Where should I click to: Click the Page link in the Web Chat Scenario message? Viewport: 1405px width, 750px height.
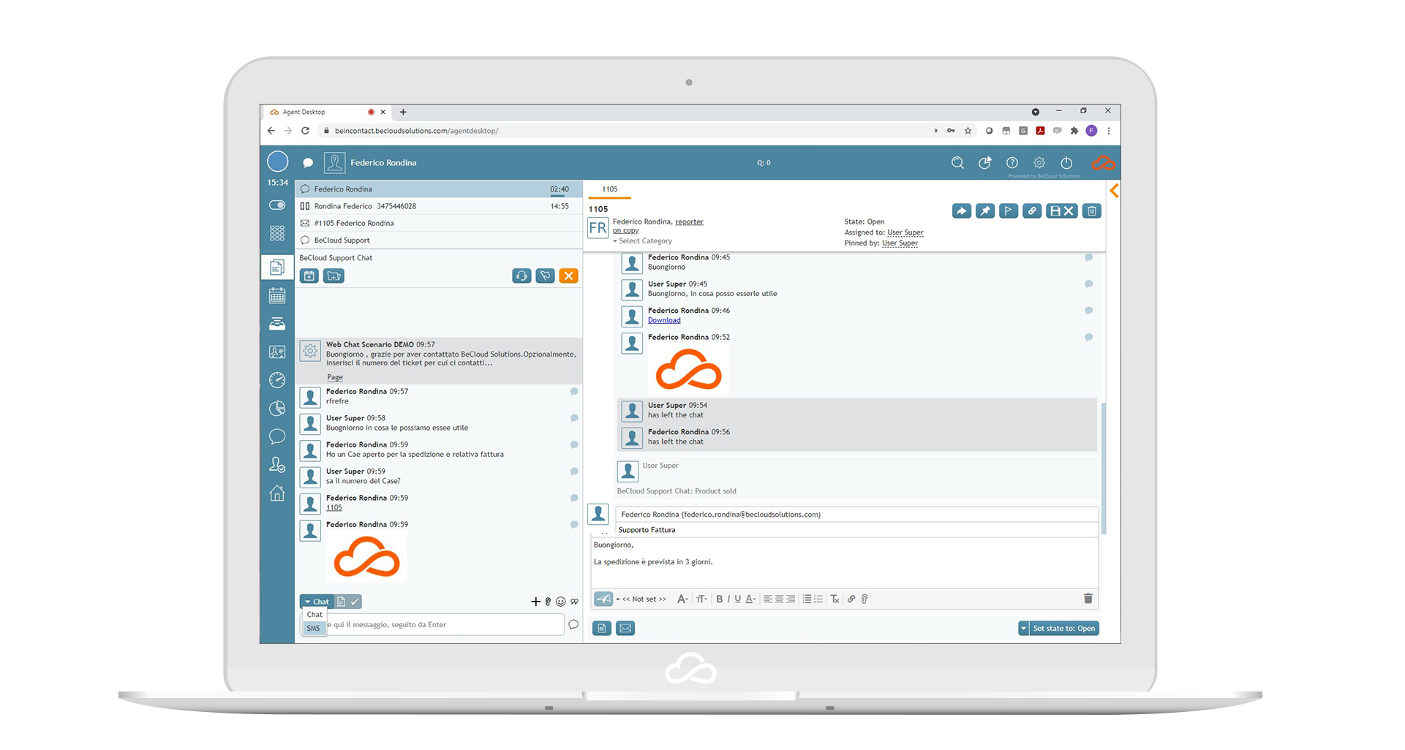click(335, 378)
